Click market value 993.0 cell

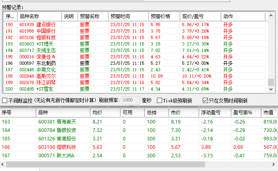click(270, 138)
